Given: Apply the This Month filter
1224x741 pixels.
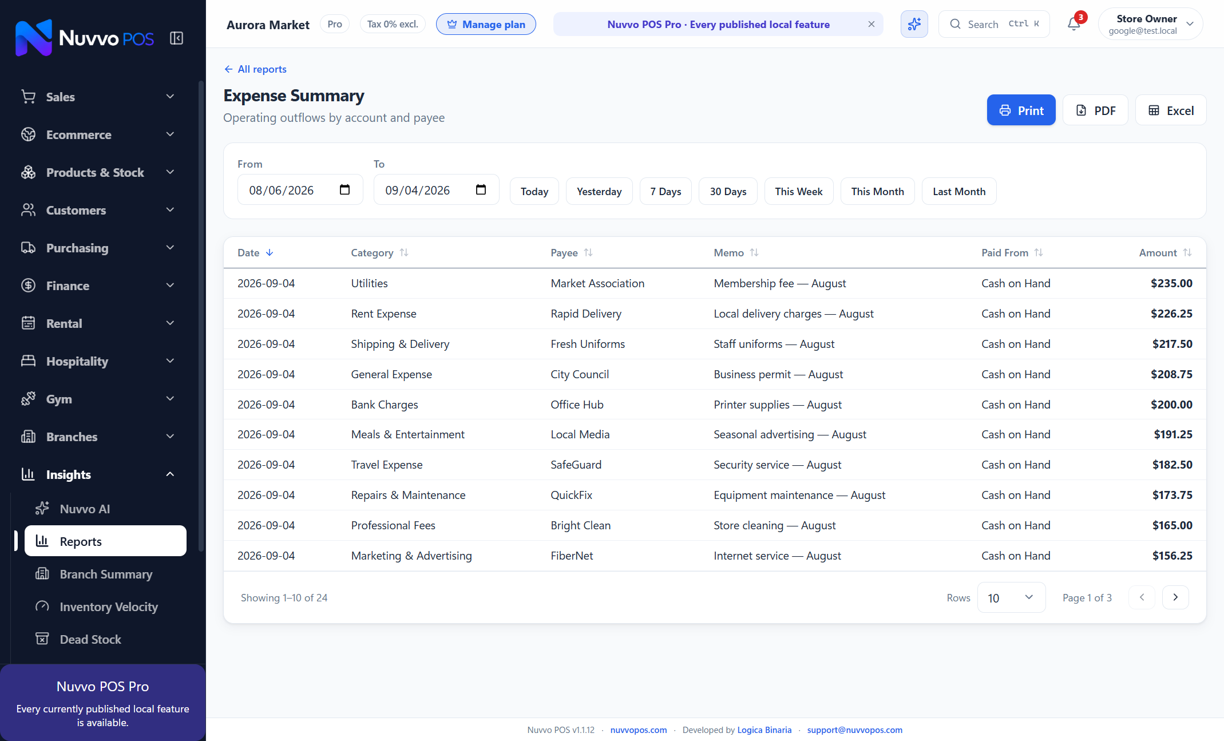Looking at the screenshot, I should click(x=877, y=191).
